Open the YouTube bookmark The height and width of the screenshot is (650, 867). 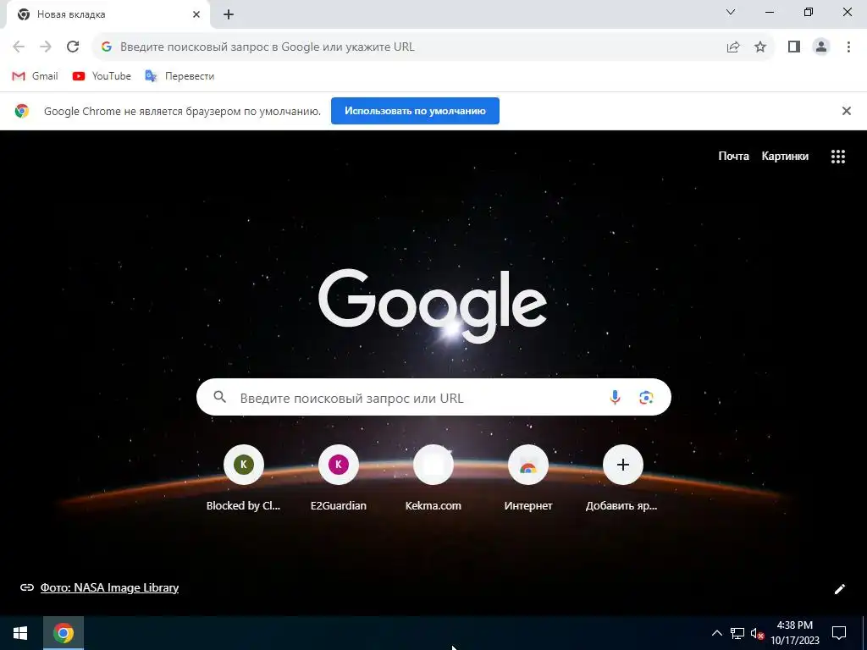[102, 76]
